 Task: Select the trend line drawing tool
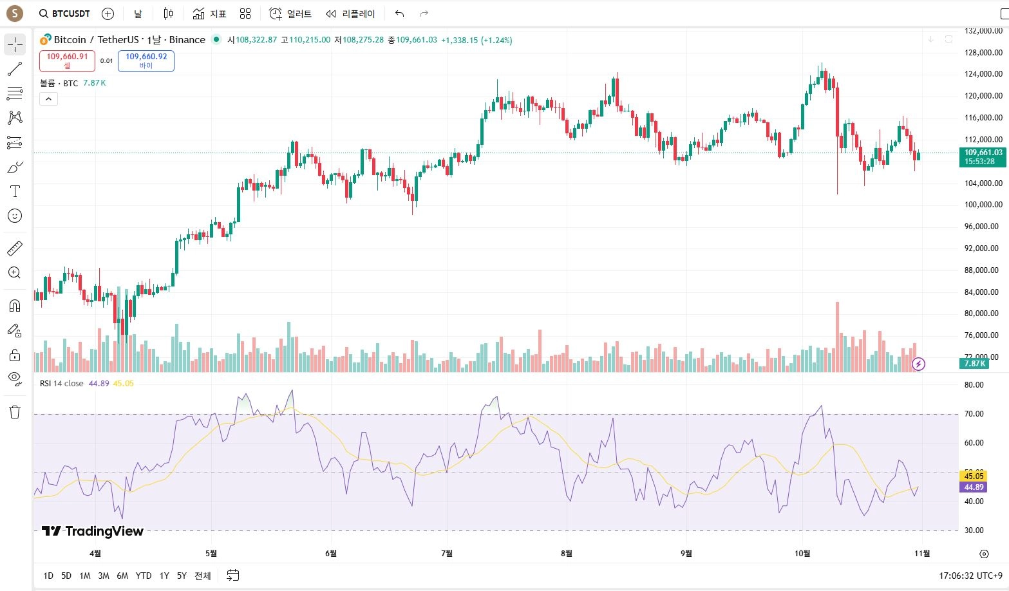click(x=15, y=69)
